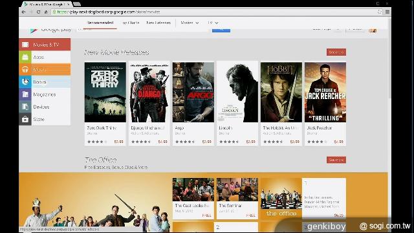Viewport: 414px width, 233px height.
Task: Open the Jack Reacher movie poster
Action: click(325, 92)
